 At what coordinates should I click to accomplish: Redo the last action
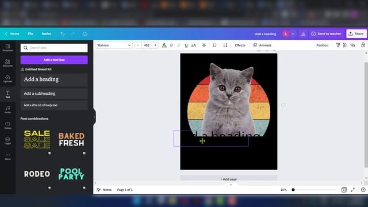point(72,34)
